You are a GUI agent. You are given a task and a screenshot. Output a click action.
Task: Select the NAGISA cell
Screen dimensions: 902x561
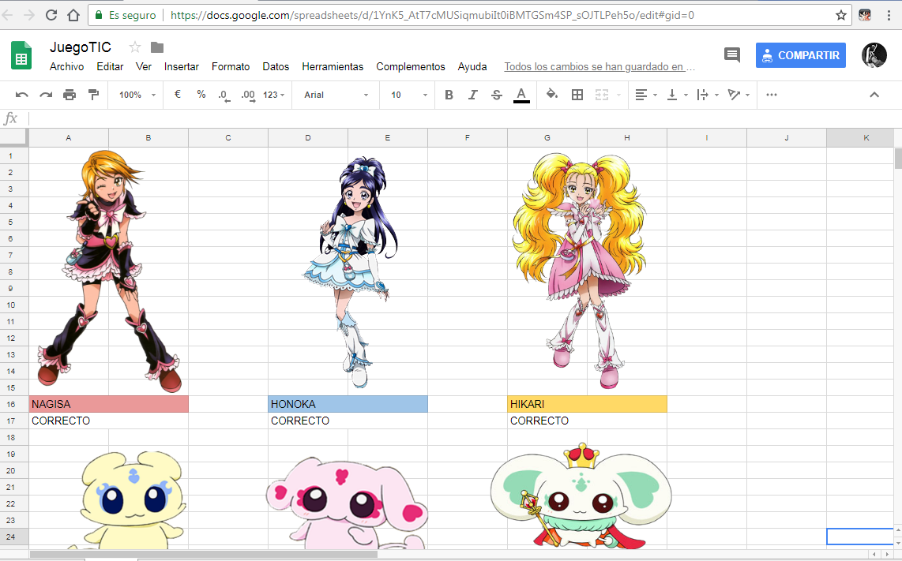(x=109, y=404)
